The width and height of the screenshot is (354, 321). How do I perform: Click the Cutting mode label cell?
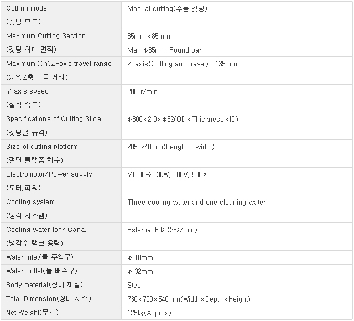(61, 15)
